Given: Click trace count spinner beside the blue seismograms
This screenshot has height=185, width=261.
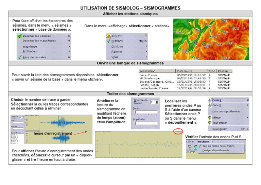Looking at the screenshot, I should tap(22, 118).
